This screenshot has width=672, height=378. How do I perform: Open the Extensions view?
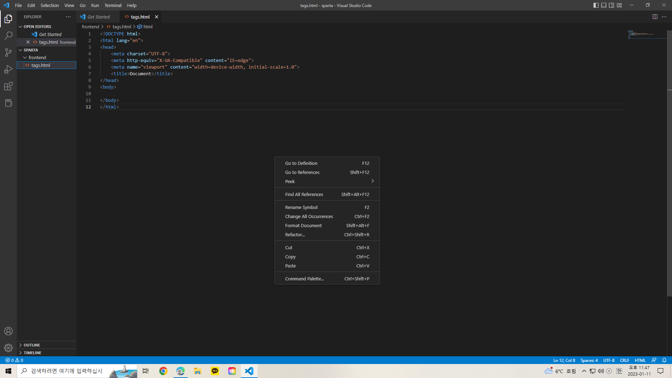(x=8, y=86)
